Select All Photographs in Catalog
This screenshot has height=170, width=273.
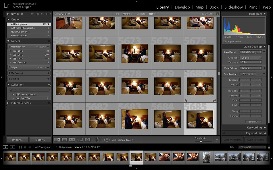(x=29, y=24)
